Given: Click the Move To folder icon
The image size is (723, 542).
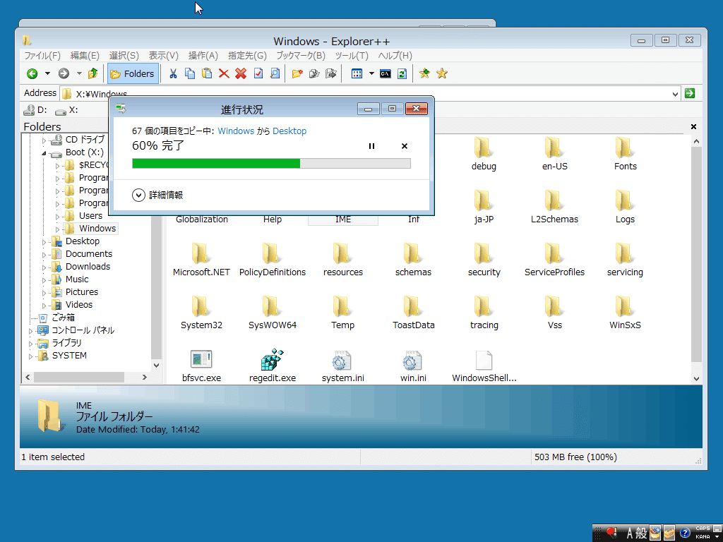Looking at the screenshot, I should 330,73.
